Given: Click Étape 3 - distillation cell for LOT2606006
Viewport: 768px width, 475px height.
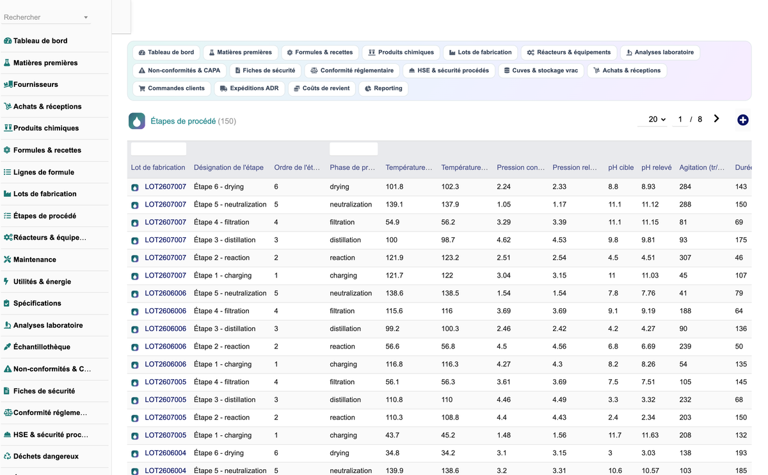Looking at the screenshot, I should [x=225, y=329].
